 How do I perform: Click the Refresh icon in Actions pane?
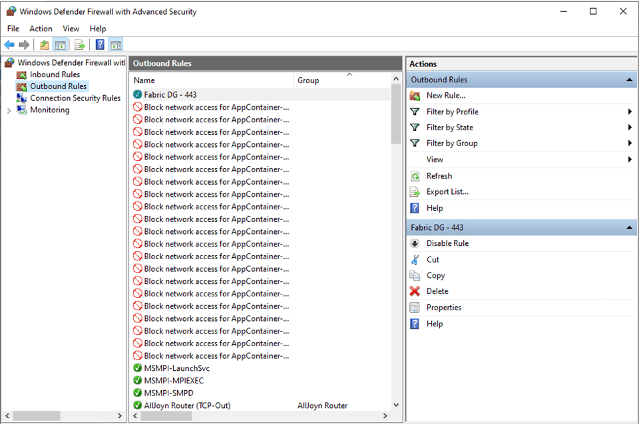415,176
